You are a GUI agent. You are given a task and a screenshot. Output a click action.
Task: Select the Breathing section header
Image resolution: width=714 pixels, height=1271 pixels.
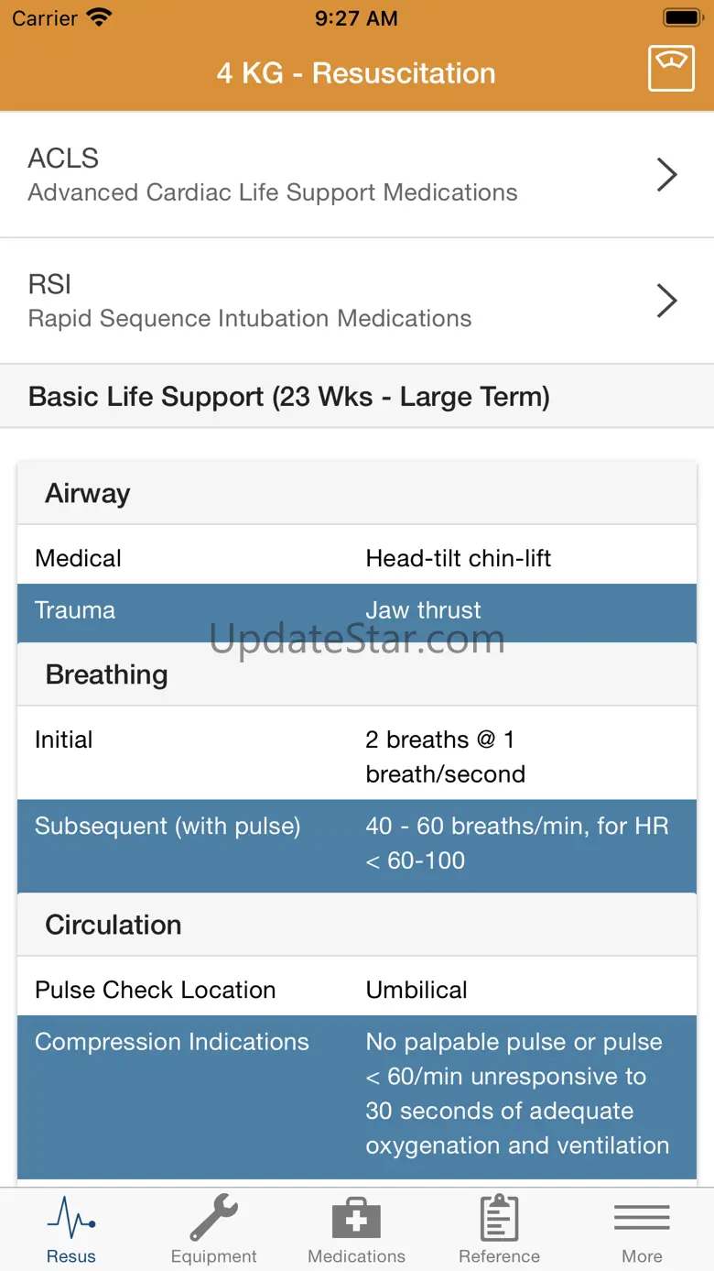pyautogui.click(x=357, y=674)
